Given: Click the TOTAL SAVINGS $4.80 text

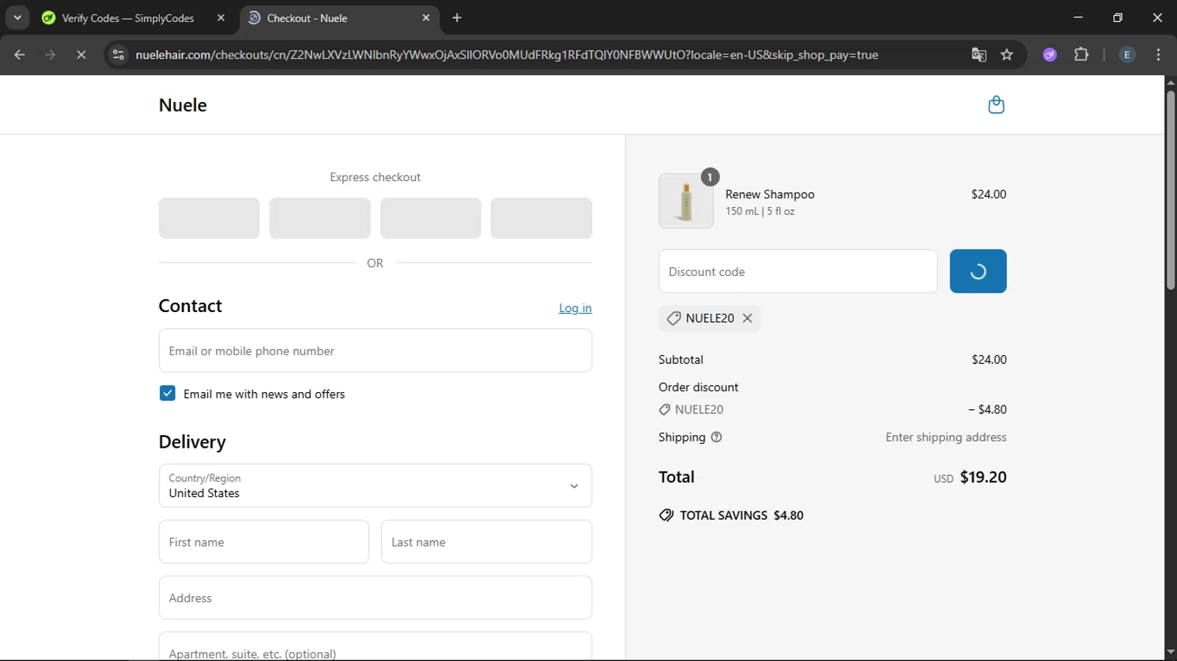Looking at the screenshot, I should coord(742,515).
